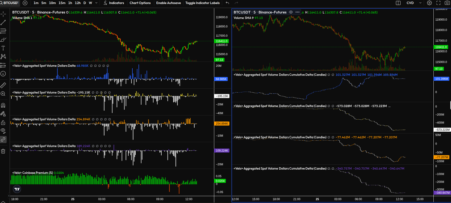Open the Fibonacci and Gann tools

(x=3, y=31)
